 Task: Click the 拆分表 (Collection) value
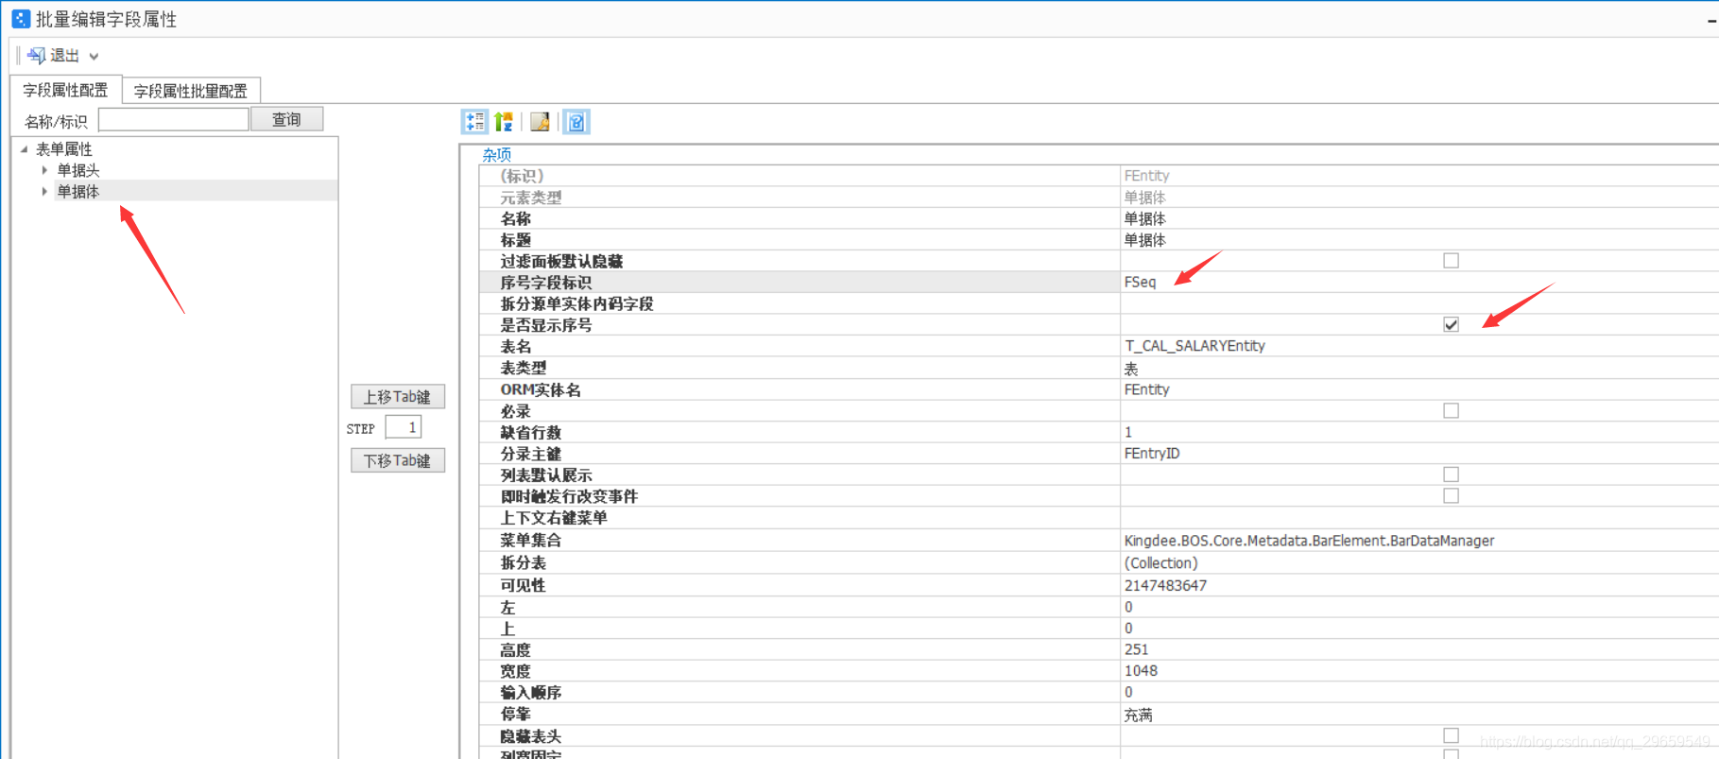point(1160,563)
